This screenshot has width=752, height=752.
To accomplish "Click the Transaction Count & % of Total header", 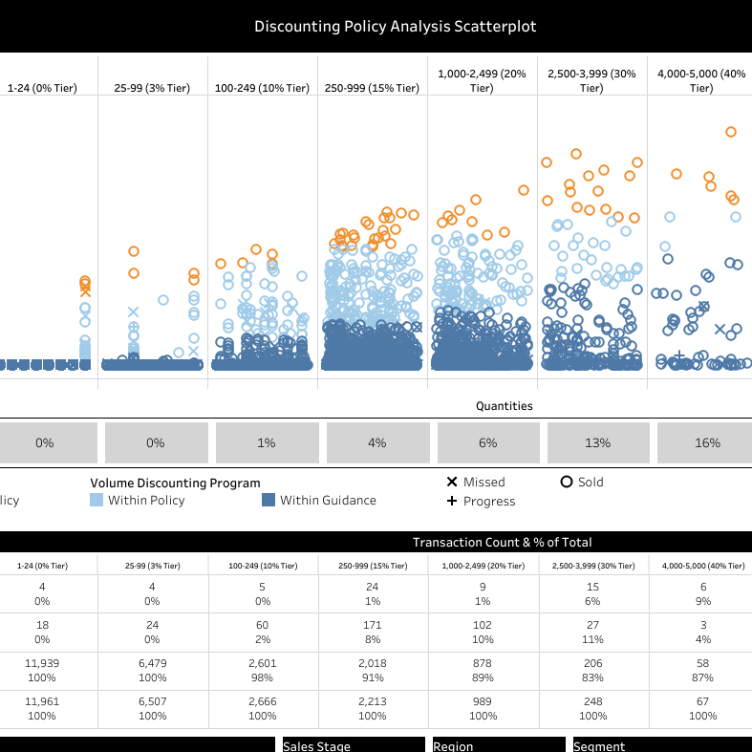I will [x=502, y=542].
